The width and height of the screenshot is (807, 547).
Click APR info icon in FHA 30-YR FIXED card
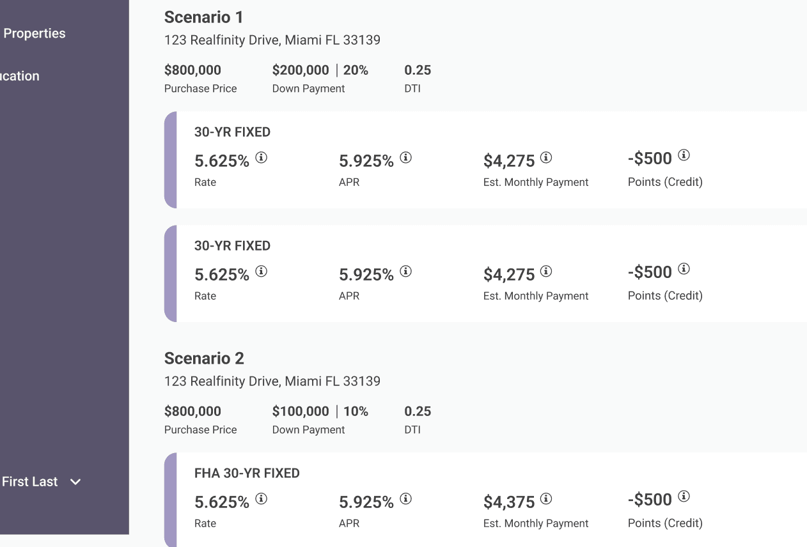(x=405, y=498)
